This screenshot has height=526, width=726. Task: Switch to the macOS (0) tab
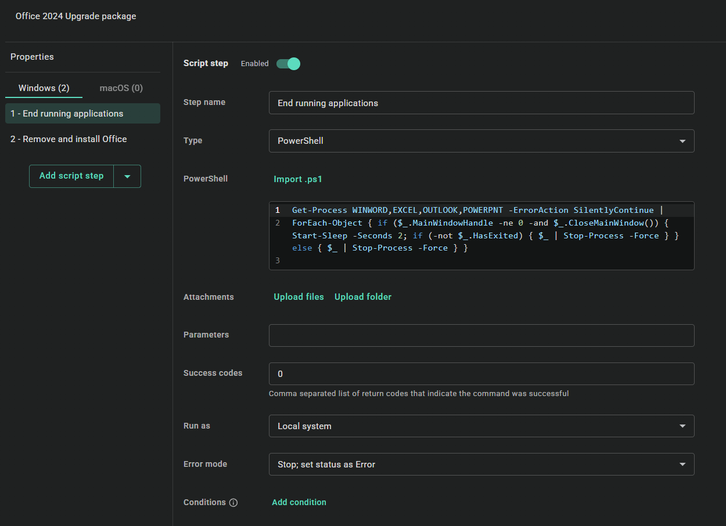[120, 88]
